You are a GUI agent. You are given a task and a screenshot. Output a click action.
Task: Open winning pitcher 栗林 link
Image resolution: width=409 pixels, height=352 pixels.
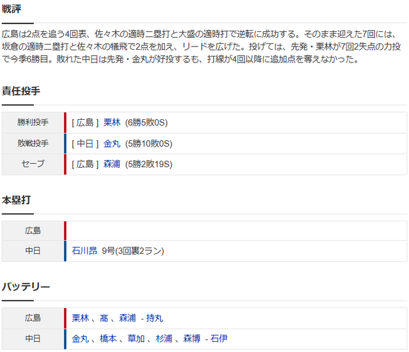click(x=112, y=122)
